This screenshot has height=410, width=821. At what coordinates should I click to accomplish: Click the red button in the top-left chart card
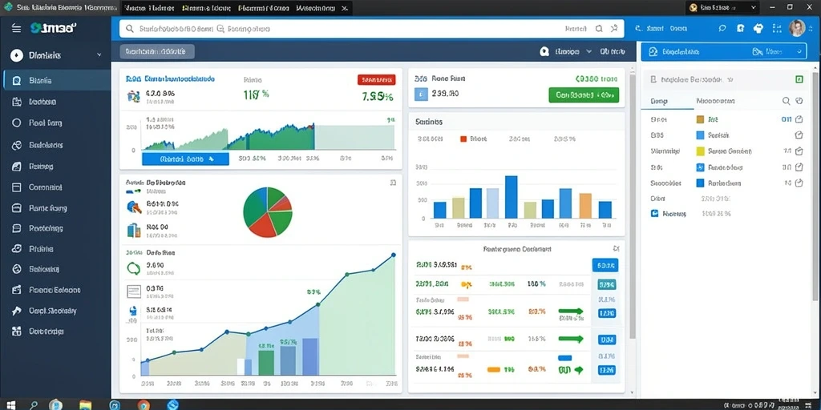coord(377,79)
